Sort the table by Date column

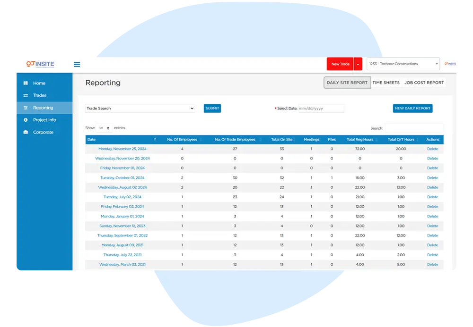(122, 140)
